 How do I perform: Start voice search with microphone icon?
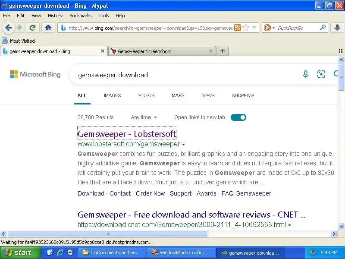306,74
